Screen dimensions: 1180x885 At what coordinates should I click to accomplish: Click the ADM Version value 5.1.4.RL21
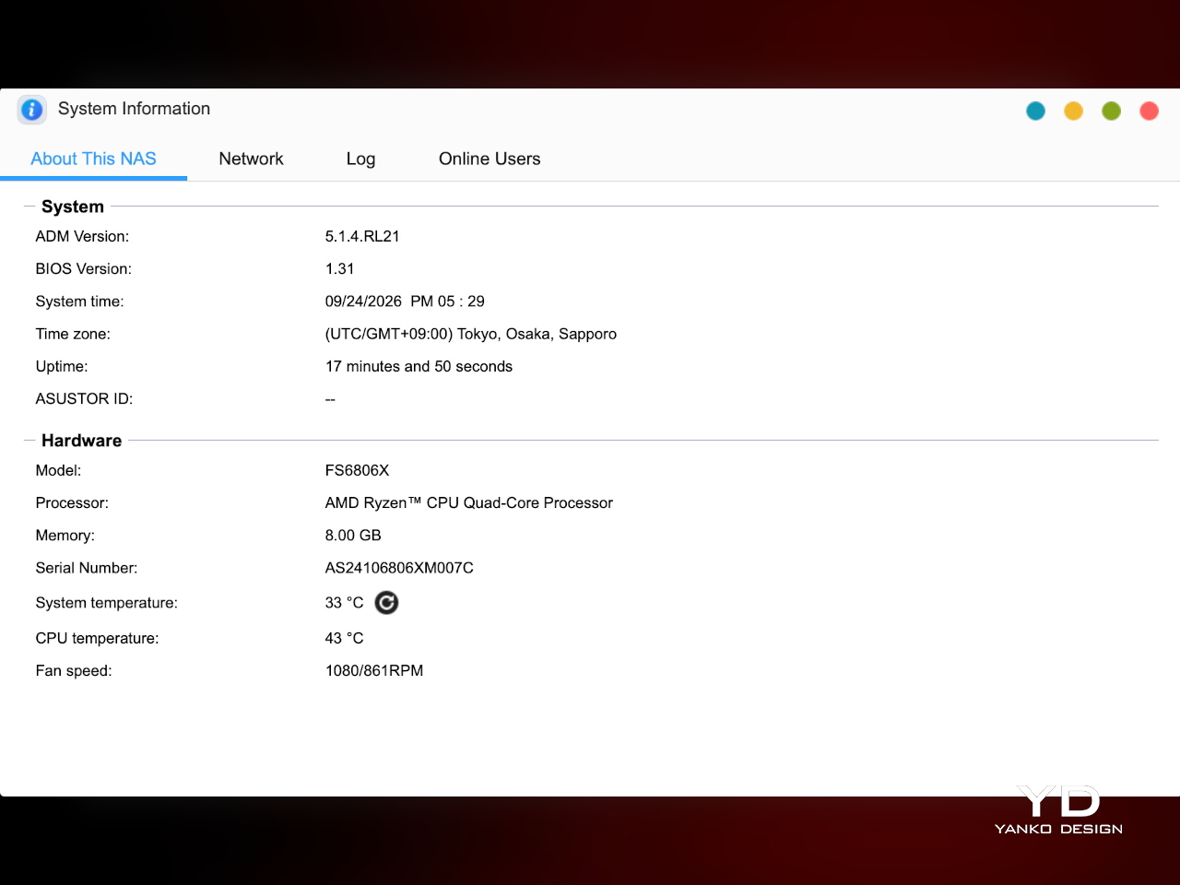click(362, 236)
